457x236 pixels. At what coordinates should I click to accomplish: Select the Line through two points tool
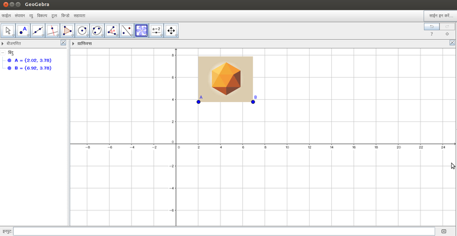tap(38, 31)
